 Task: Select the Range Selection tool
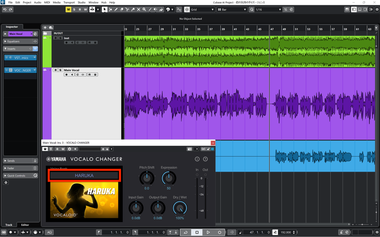pyautogui.click(x=110, y=9)
